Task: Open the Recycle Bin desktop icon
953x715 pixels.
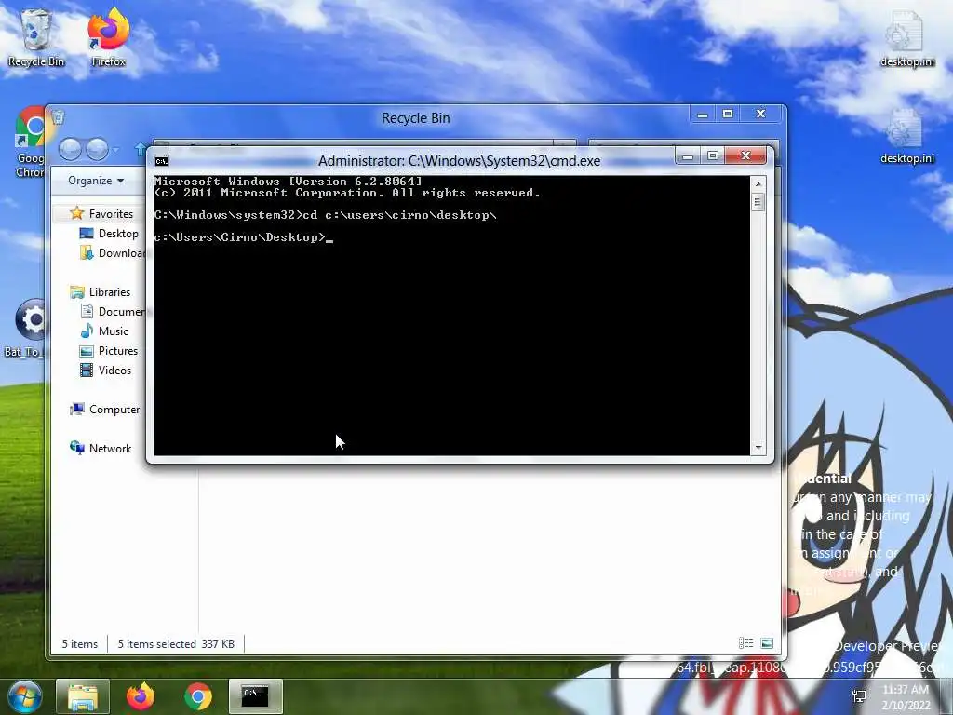Action: [x=36, y=37]
